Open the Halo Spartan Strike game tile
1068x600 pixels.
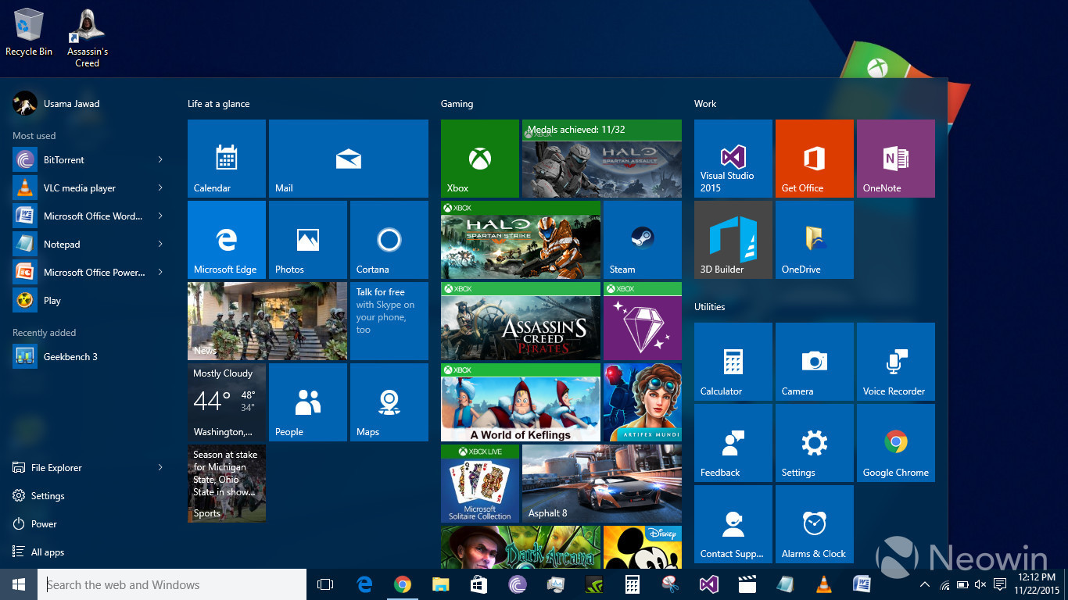(521, 240)
